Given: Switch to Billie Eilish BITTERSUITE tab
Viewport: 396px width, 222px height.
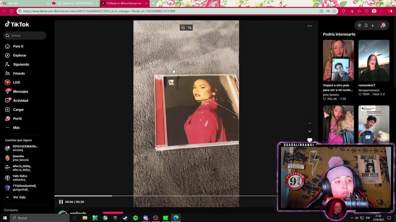Looking at the screenshot, I should coord(74,3).
